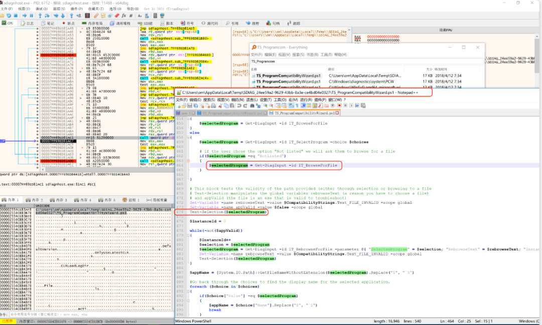
Task: Switch to x64dbg CPU tab
Action: click(x=8, y=23)
